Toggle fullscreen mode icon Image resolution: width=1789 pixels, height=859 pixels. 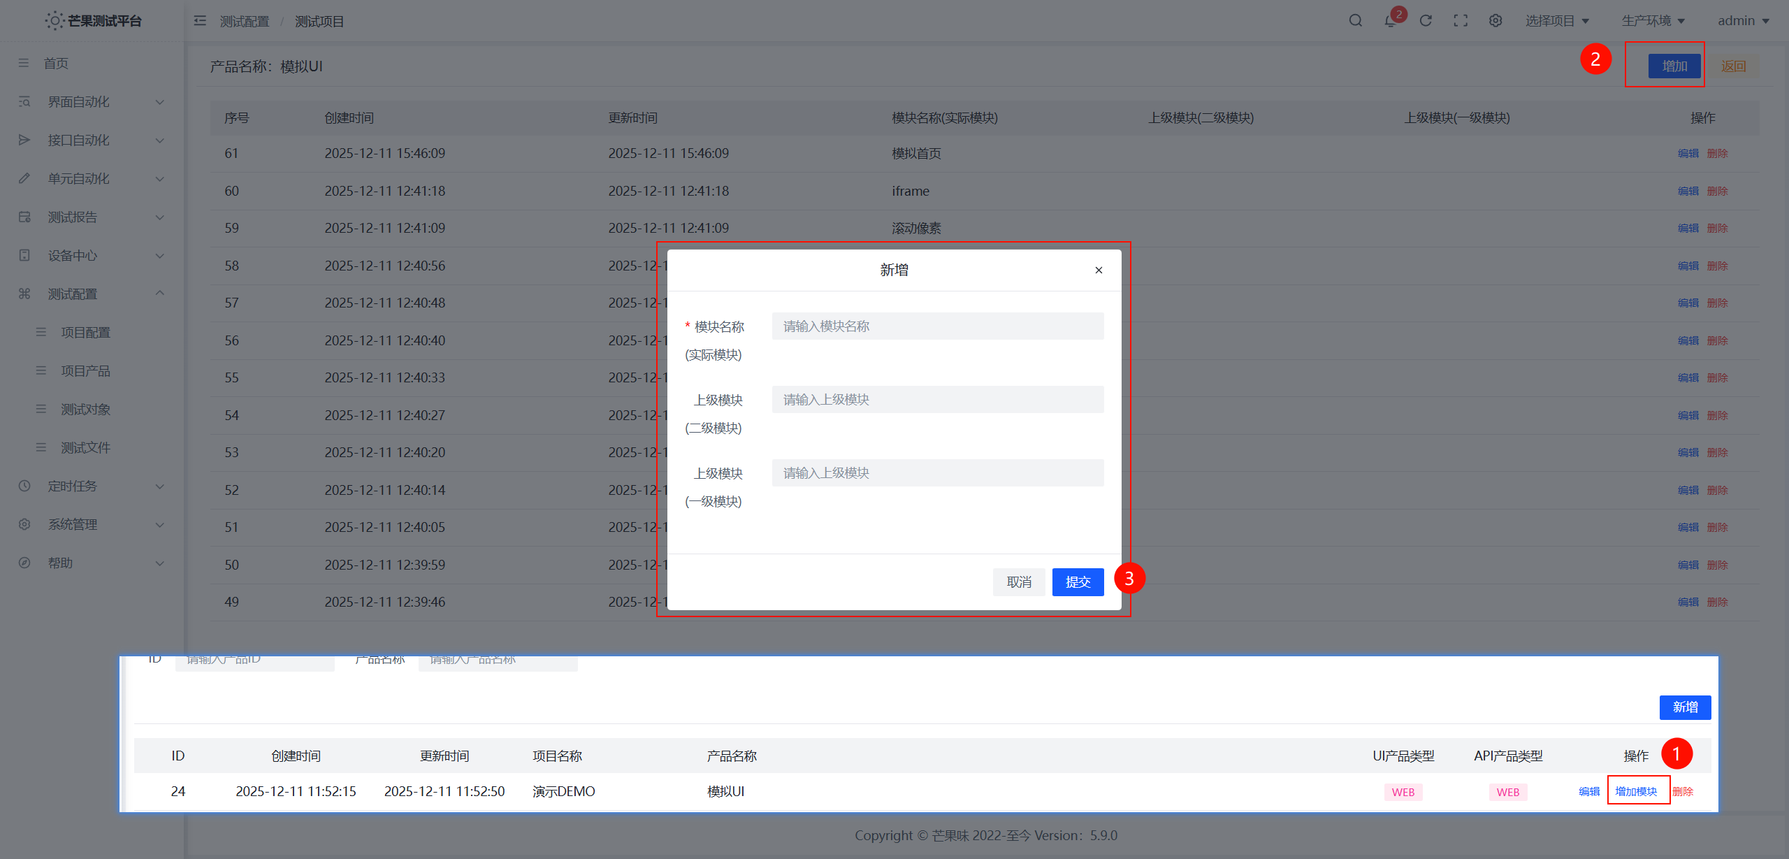(1461, 21)
